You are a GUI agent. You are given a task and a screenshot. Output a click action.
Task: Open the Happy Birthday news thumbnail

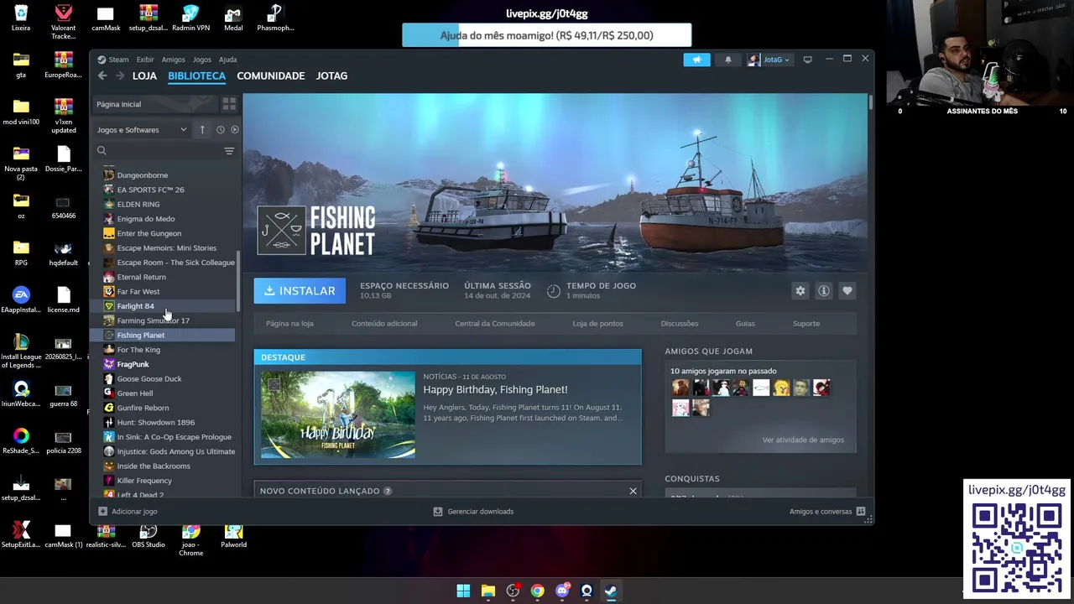338,414
